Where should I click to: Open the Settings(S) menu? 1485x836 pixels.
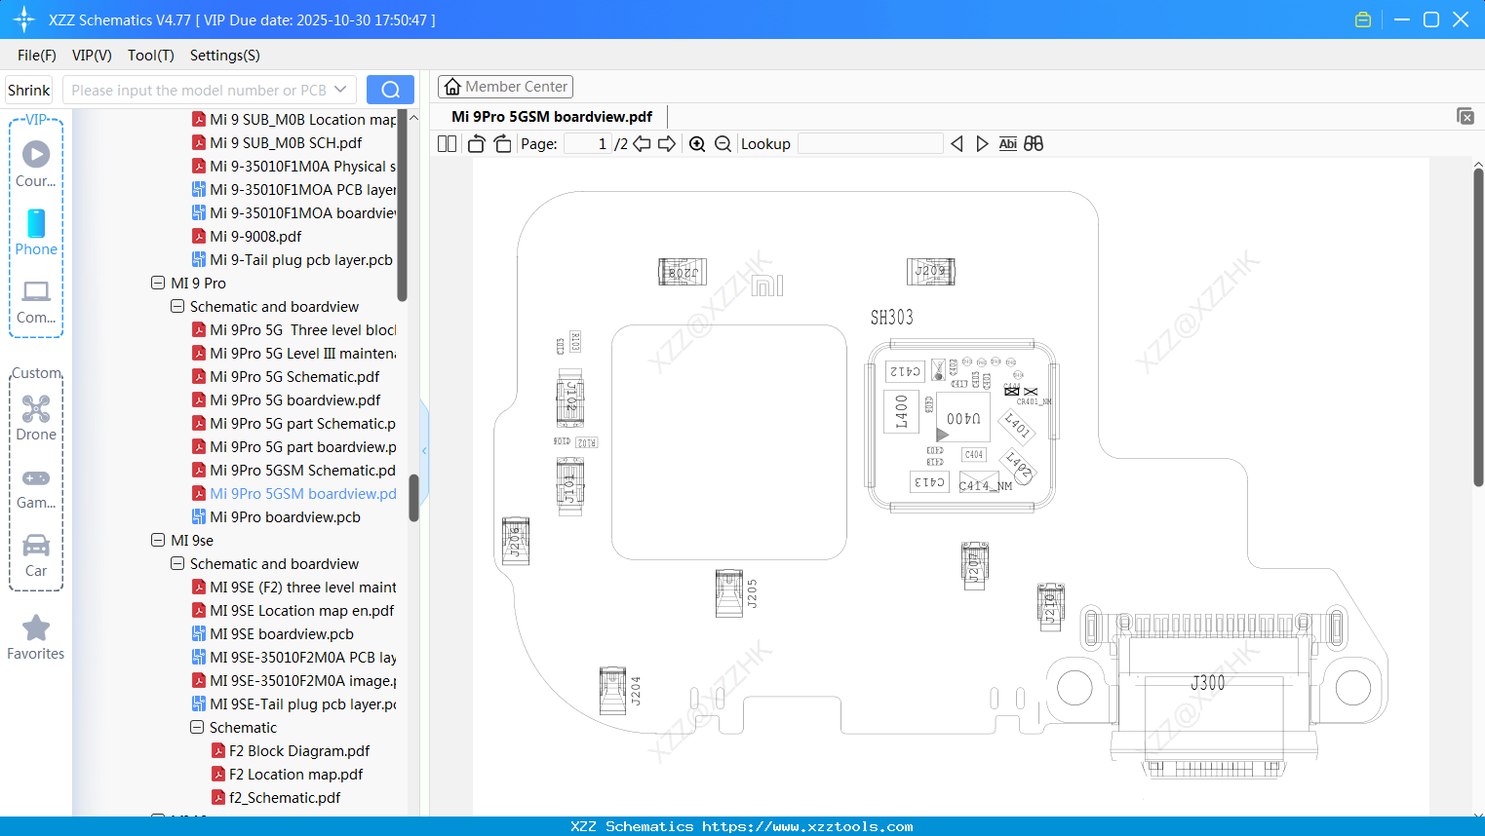click(x=225, y=56)
